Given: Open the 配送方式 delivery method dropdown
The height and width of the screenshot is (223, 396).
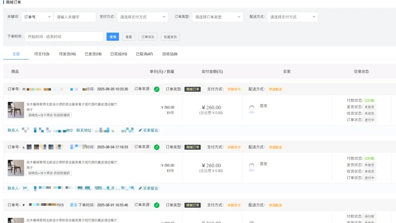Looking at the screenshot, I should pos(292,17).
